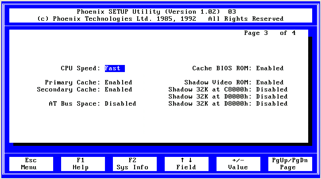Click the Esc Menu button
This screenshot has width=321, height=179.
[x=31, y=164]
